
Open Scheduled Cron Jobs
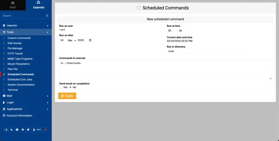click(20, 79)
